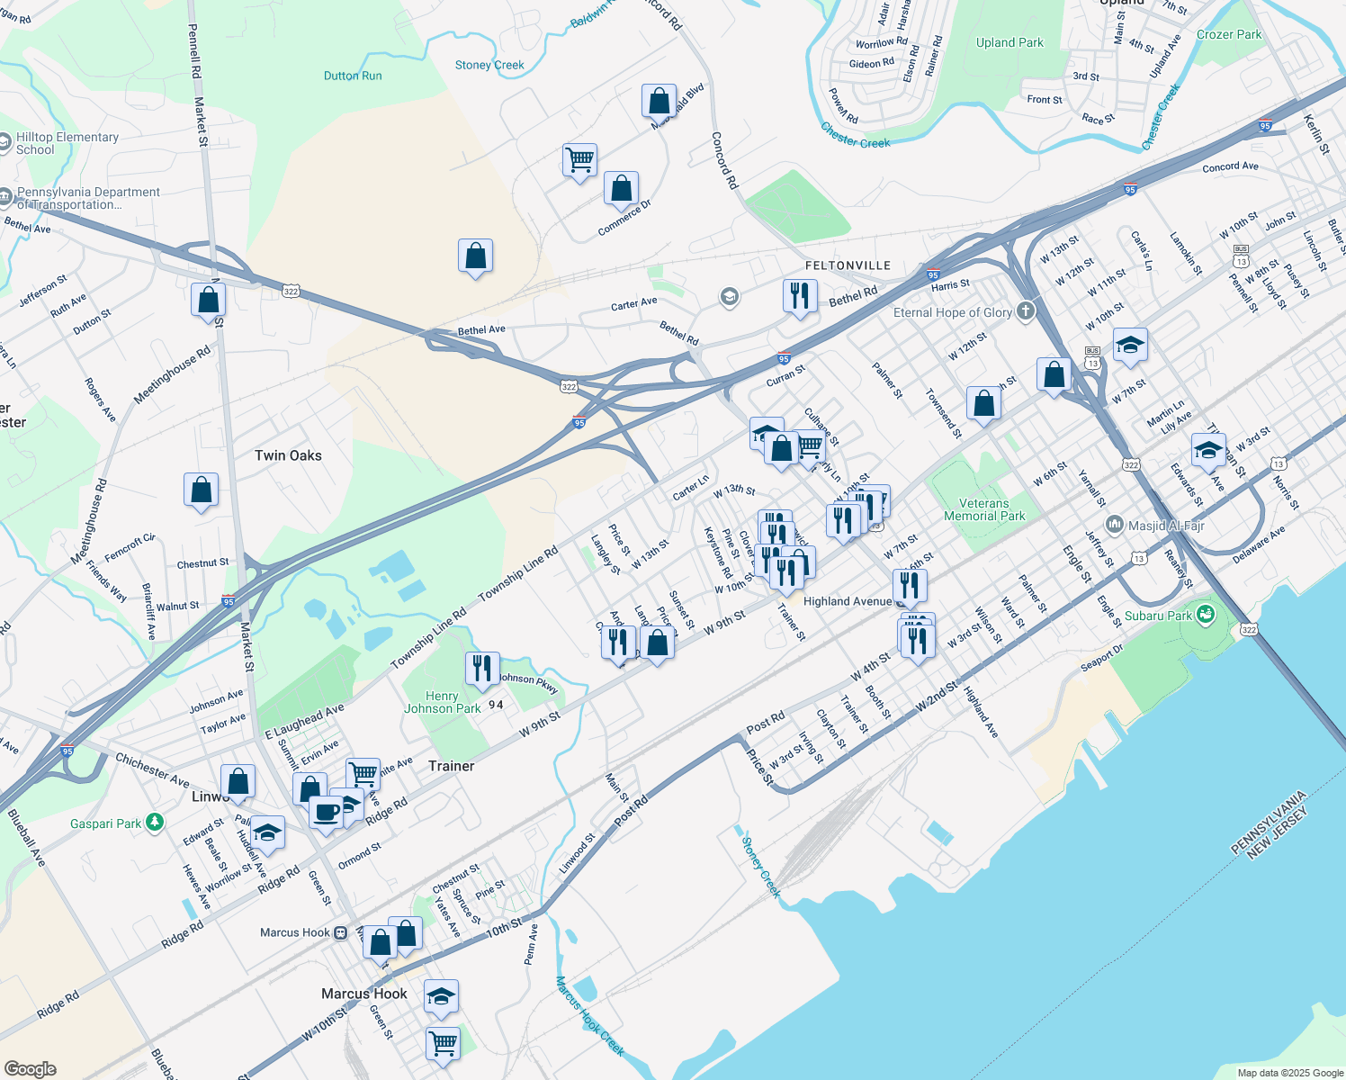Screen dimensions: 1346x1080
Task: Click the FELTONVILLE area label
Action: point(848,265)
